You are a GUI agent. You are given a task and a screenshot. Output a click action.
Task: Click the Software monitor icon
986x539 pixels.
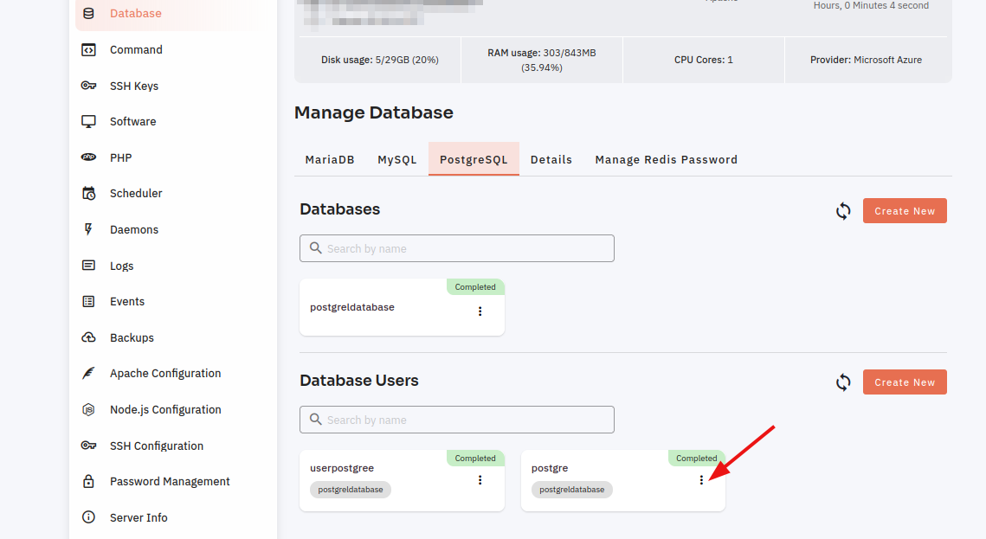[88, 121]
